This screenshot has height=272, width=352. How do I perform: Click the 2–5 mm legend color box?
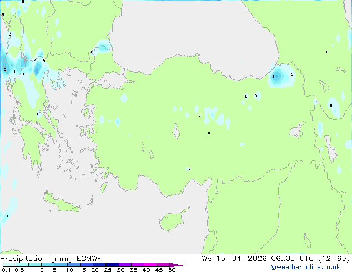(48, 265)
